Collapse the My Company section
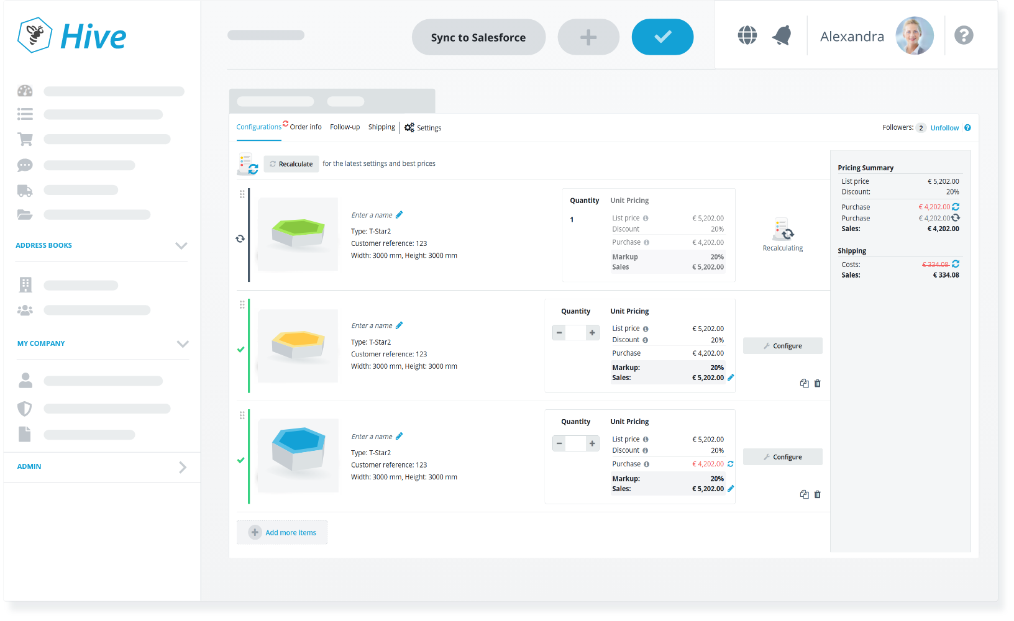Viewport: 1014px width, 621px height. click(182, 343)
